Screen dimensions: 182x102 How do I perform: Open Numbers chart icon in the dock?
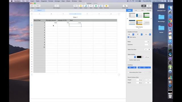170,77
